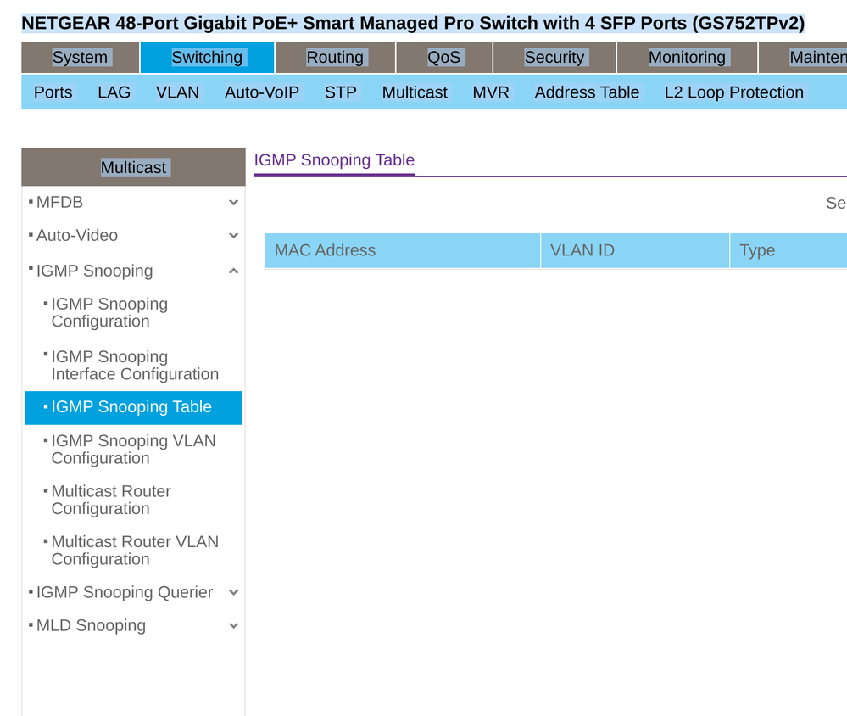The width and height of the screenshot is (847, 716).
Task: Open the QoS tab
Action: coord(443,58)
